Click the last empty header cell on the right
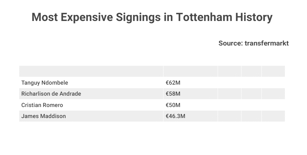The height and width of the screenshot is (155, 307). coord(273,71)
